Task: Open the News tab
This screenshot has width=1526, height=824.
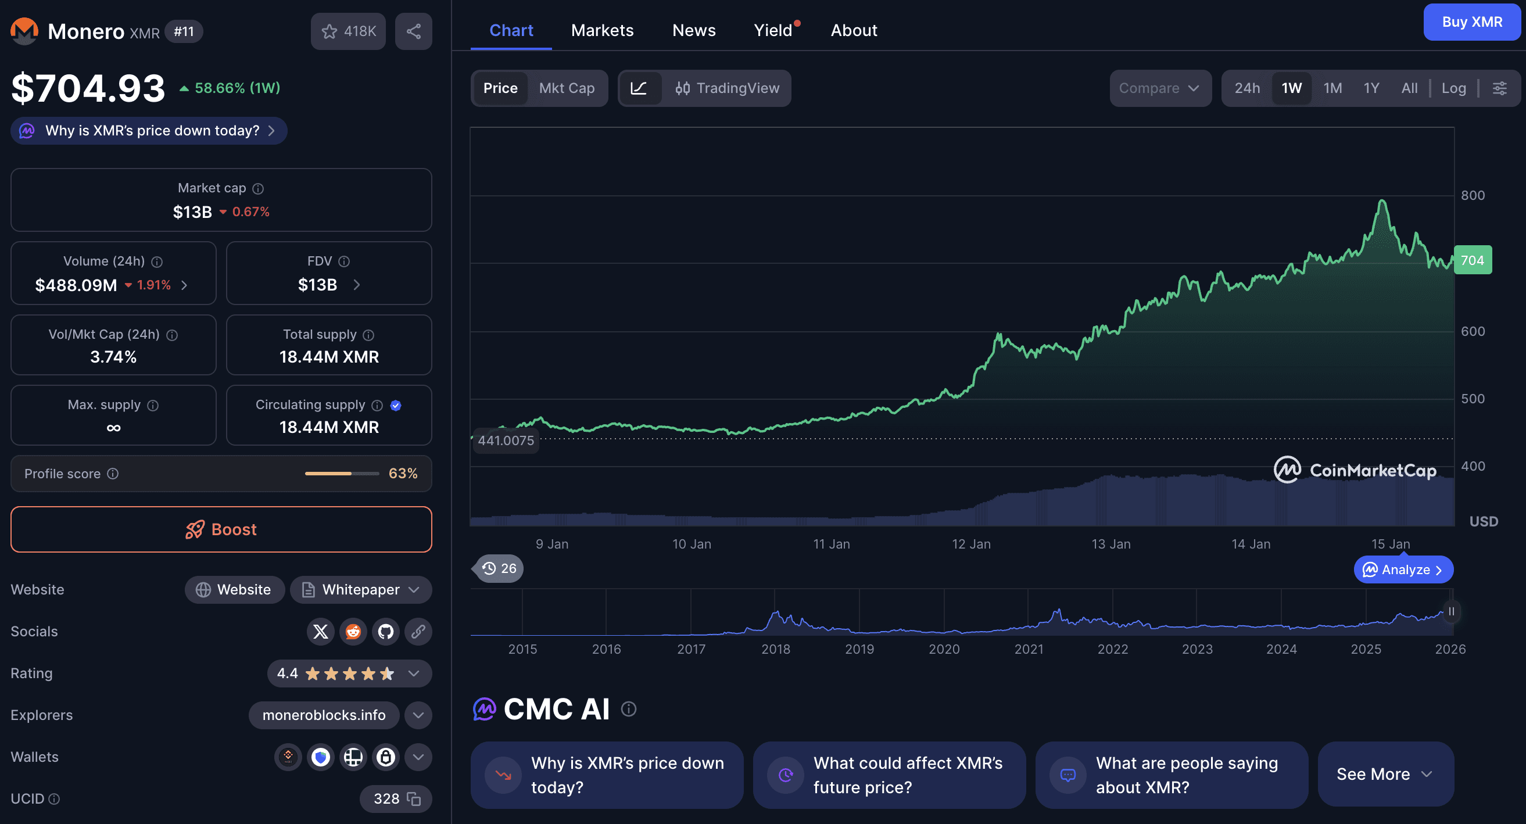Action: (694, 30)
